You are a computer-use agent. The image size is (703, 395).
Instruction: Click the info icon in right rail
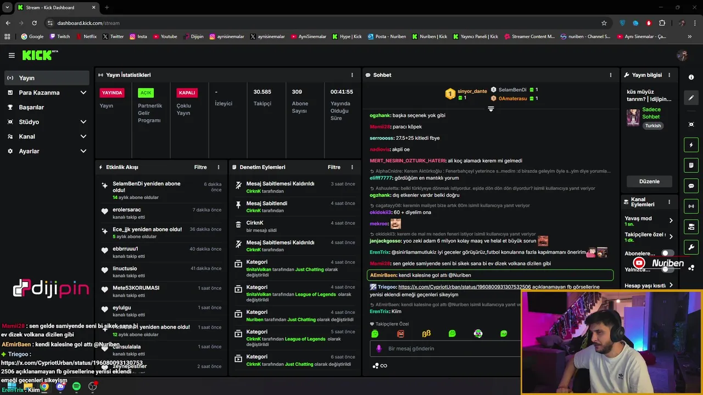[x=691, y=77]
